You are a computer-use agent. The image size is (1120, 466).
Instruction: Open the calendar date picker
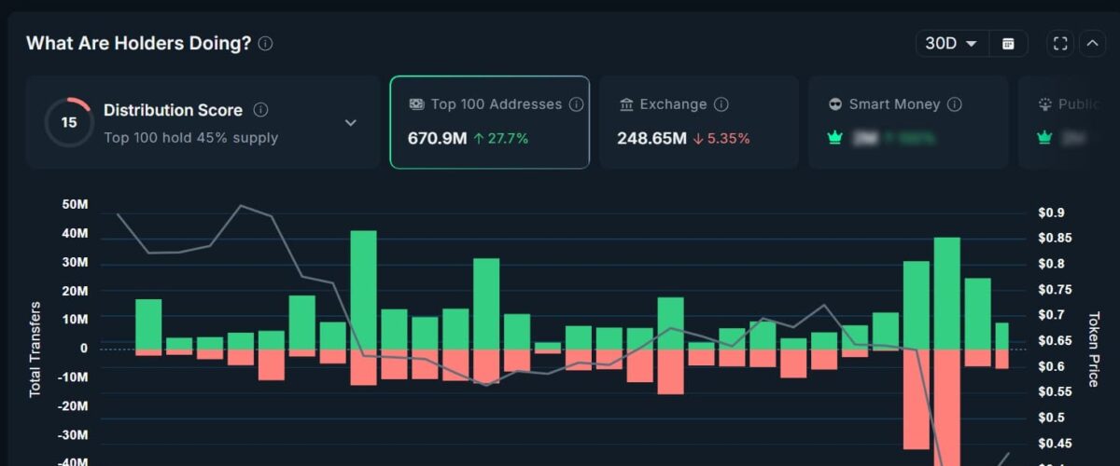[1008, 44]
